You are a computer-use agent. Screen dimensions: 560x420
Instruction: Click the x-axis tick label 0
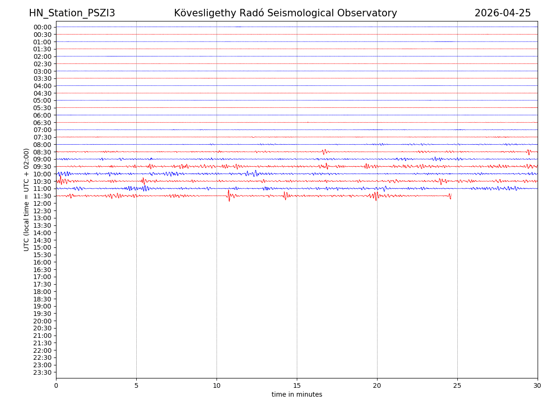click(x=56, y=386)
